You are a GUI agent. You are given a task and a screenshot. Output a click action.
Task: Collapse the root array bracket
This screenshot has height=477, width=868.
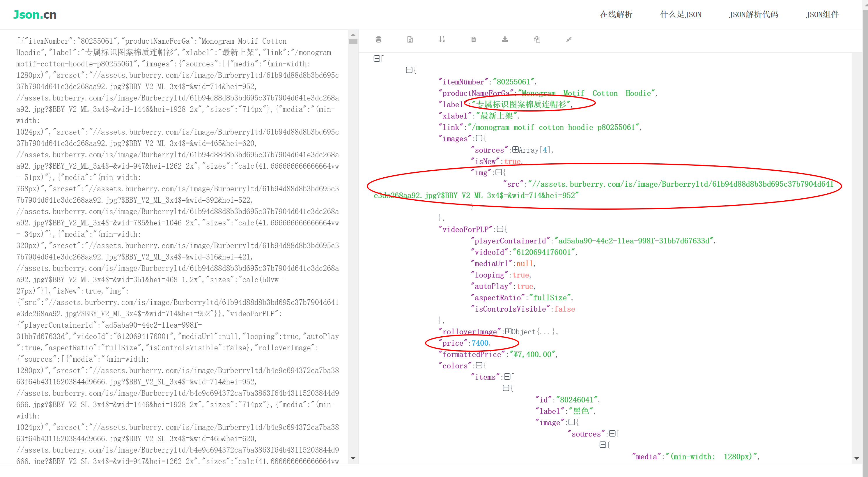pos(377,59)
